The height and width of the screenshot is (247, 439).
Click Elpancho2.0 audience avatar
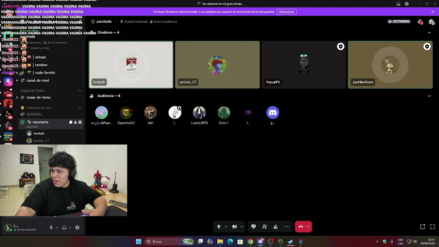pos(126,113)
